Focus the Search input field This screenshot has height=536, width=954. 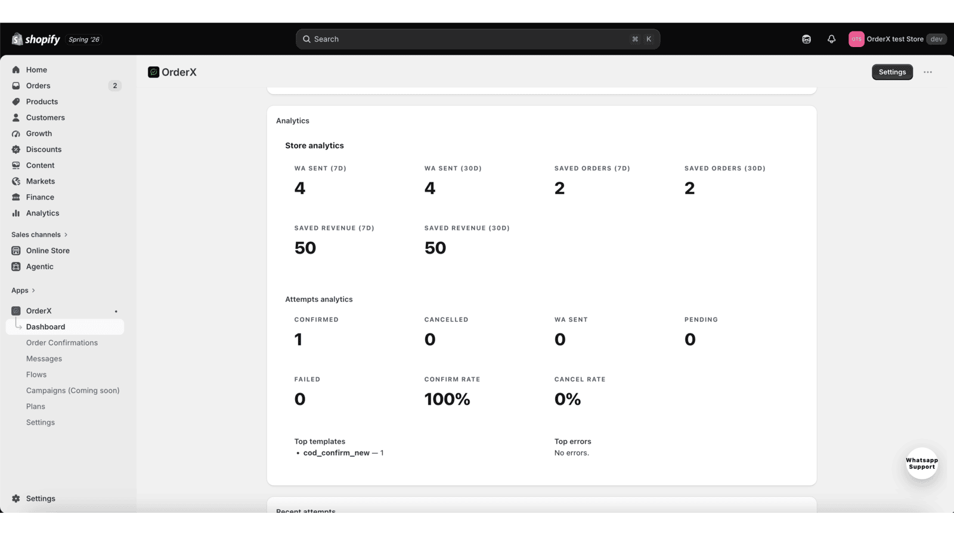point(478,39)
